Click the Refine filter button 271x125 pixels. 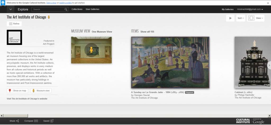(x=14, y=24)
